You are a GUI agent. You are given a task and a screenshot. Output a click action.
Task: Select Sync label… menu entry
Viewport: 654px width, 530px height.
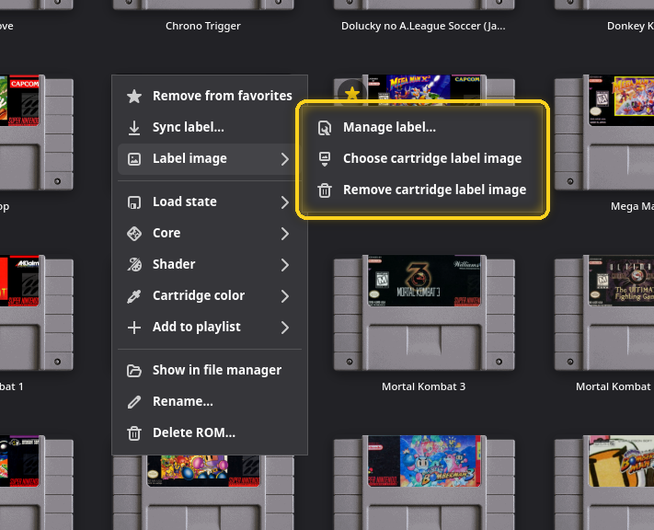tap(210, 127)
